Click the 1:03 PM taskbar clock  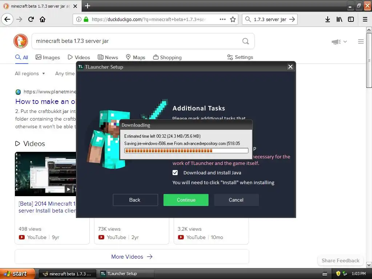tap(359, 274)
